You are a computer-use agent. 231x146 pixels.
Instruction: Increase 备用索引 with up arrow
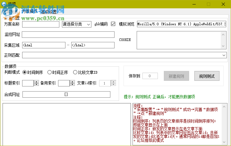(x=72, y=82)
